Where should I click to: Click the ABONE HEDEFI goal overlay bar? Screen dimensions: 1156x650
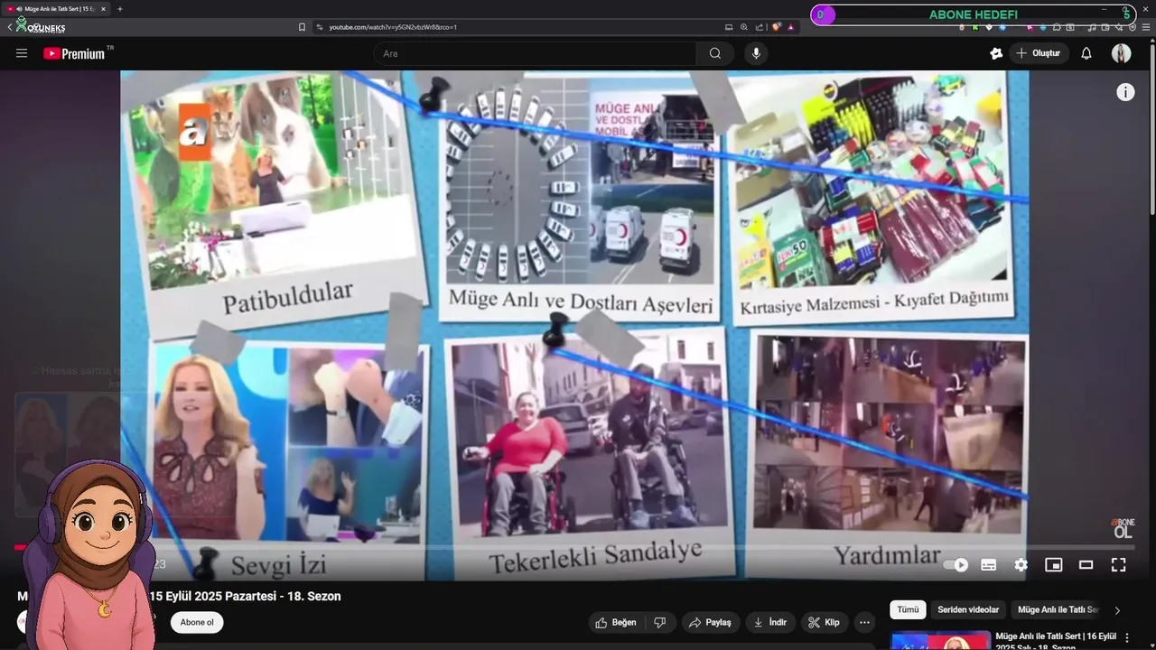pos(974,14)
